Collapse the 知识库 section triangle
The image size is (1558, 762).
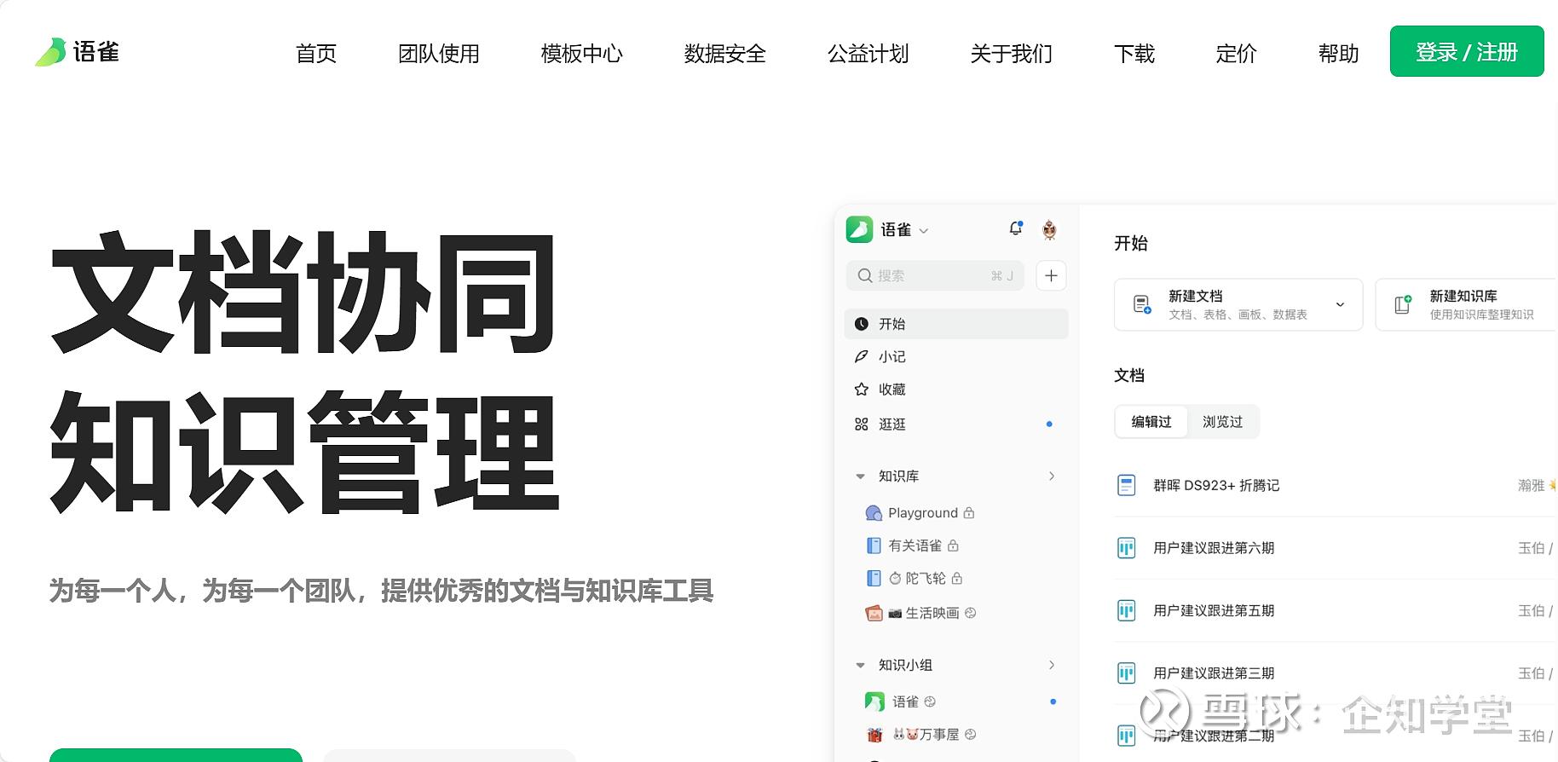860,476
